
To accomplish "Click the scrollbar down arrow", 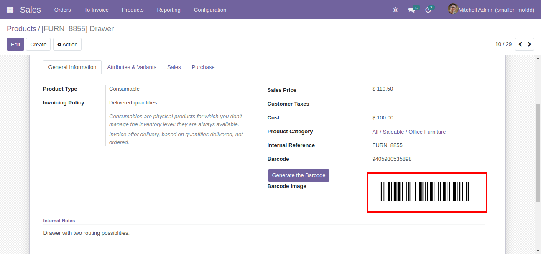I will [538, 251].
